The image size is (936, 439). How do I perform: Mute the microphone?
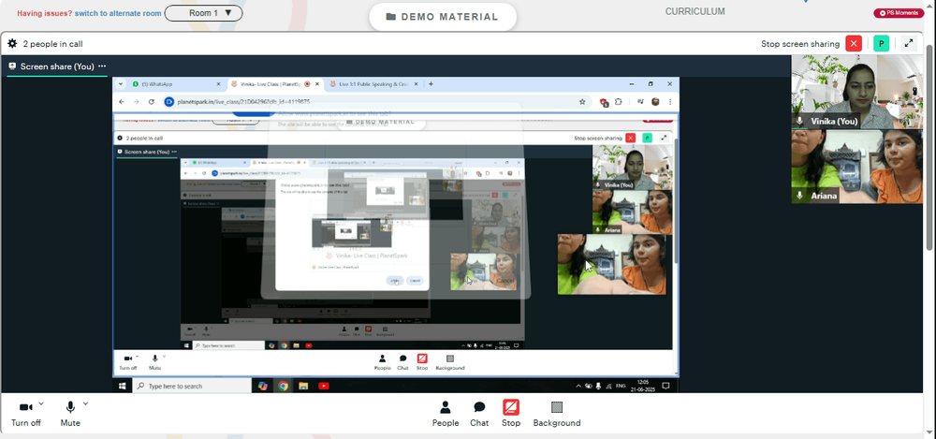click(x=70, y=414)
